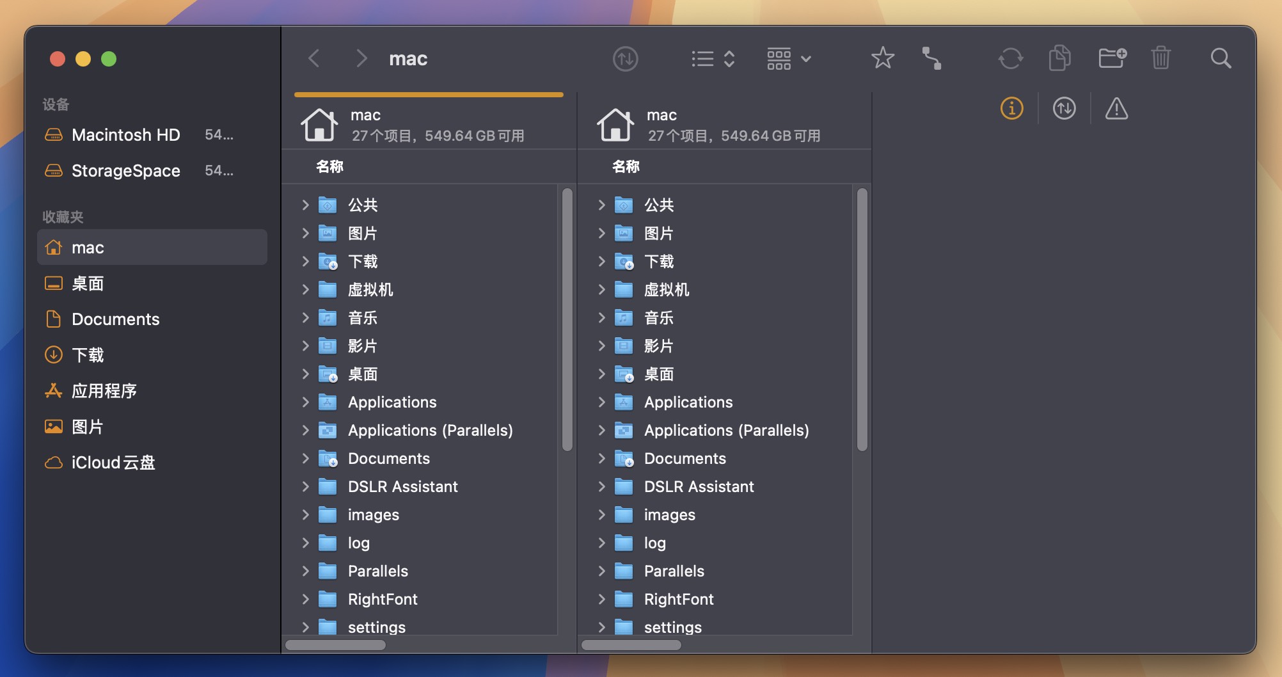Open the favorites star icon

(883, 58)
